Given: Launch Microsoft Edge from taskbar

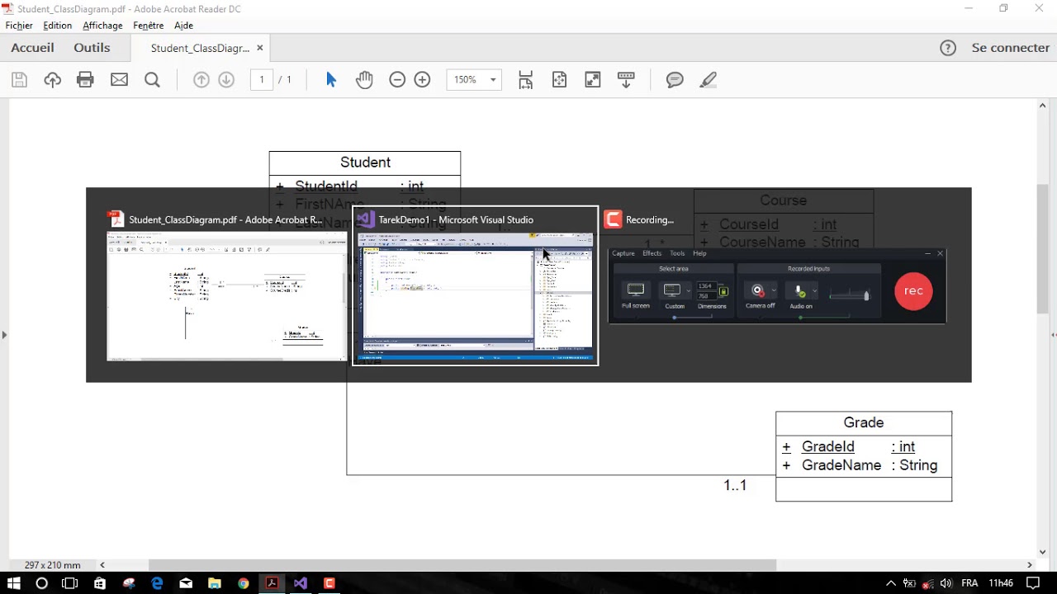Looking at the screenshot, I should (157, 583).
